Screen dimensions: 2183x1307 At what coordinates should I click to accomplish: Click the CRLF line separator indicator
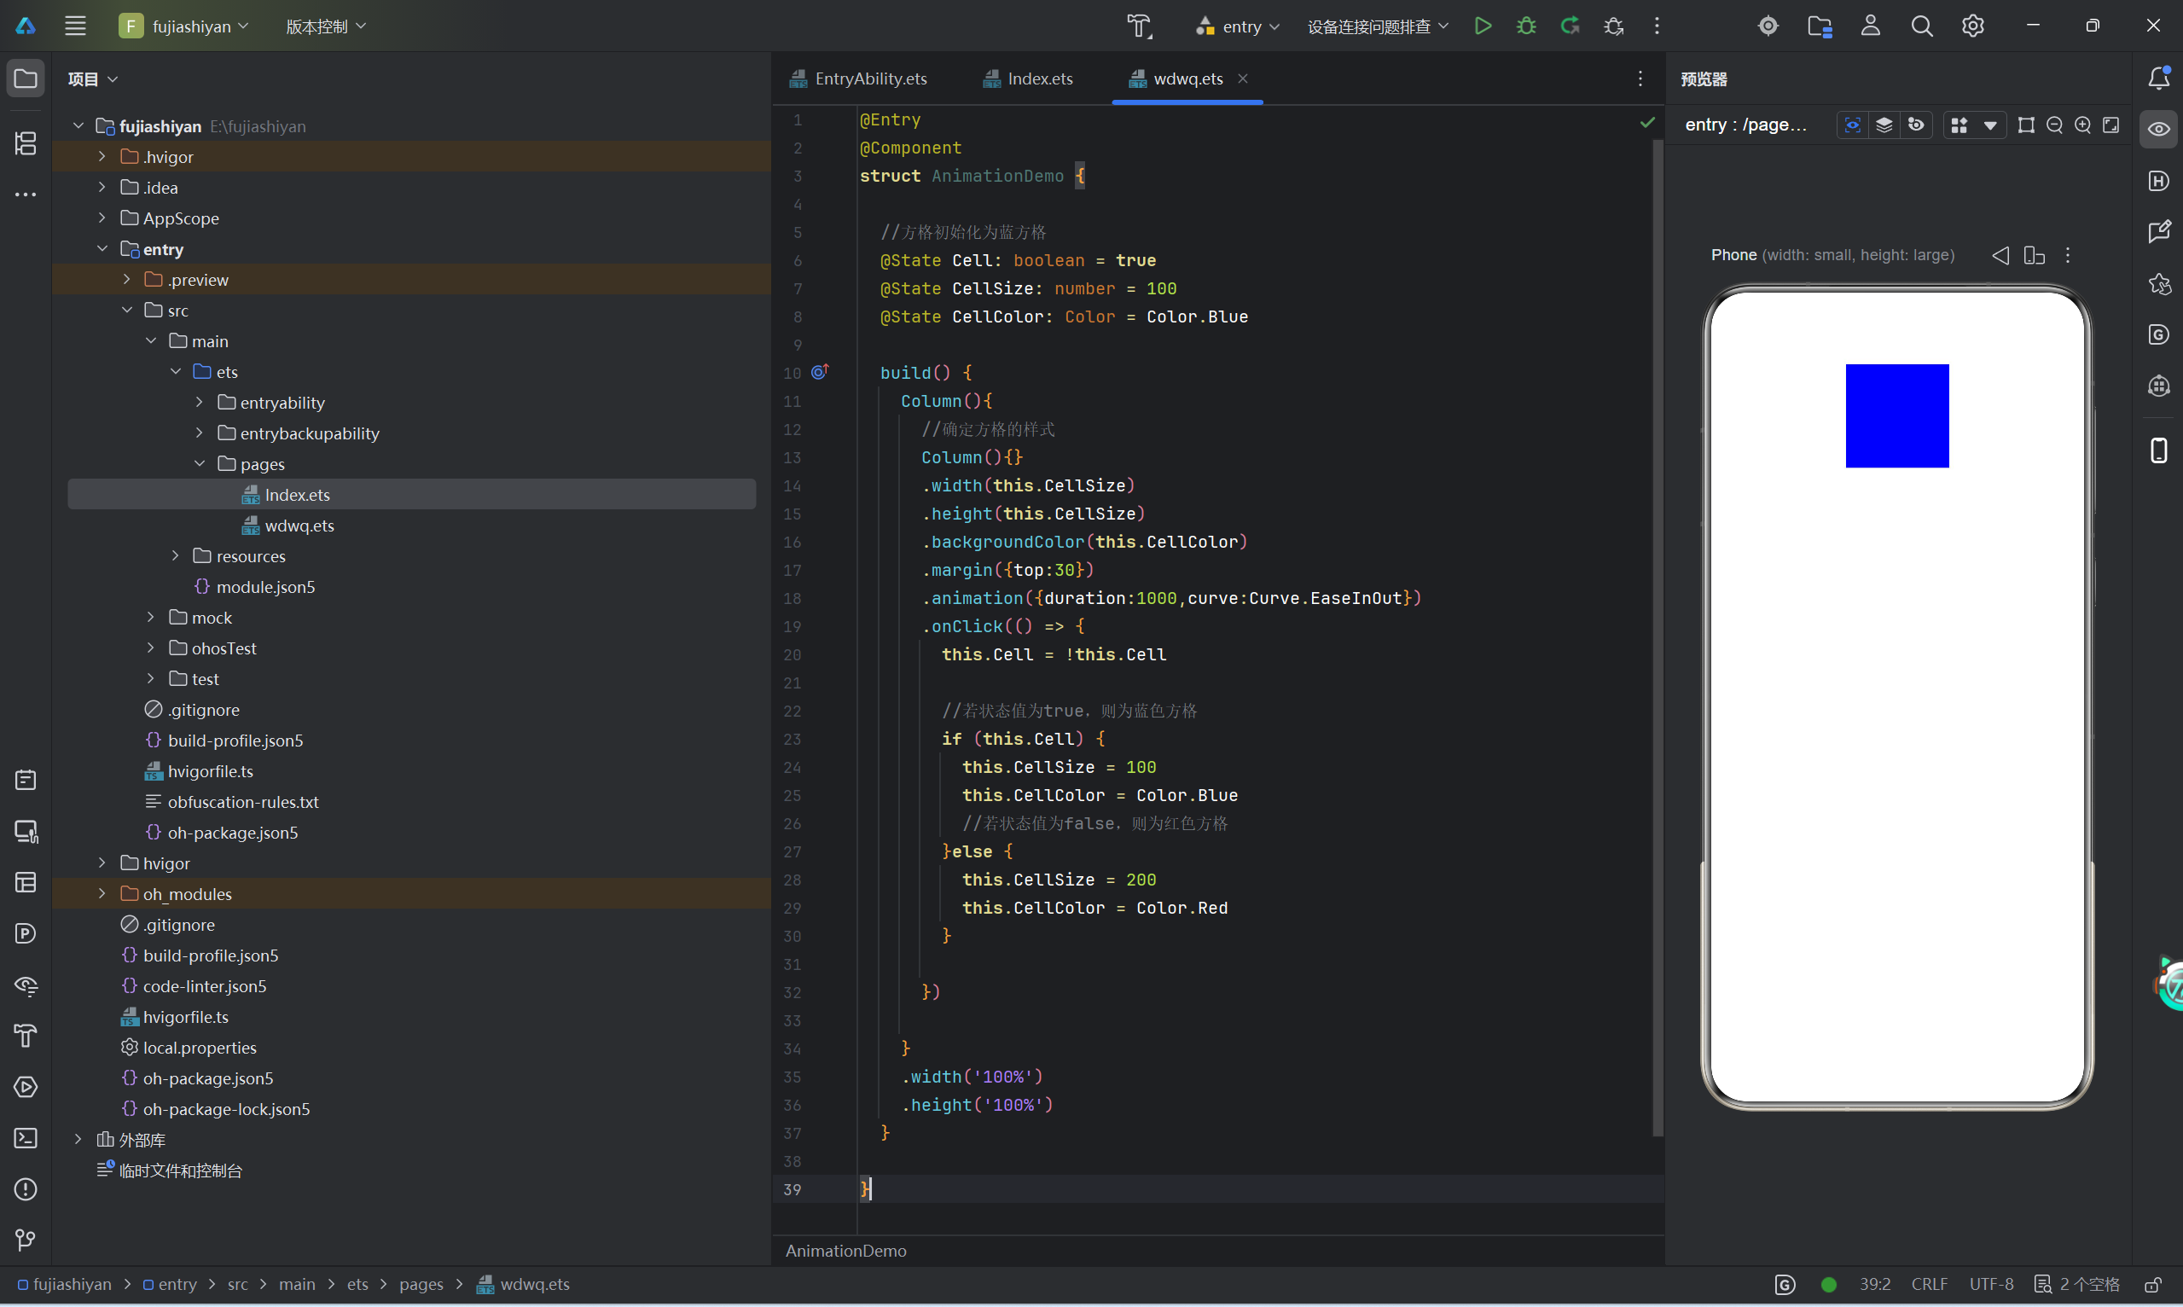(x=1929, y=1284)
